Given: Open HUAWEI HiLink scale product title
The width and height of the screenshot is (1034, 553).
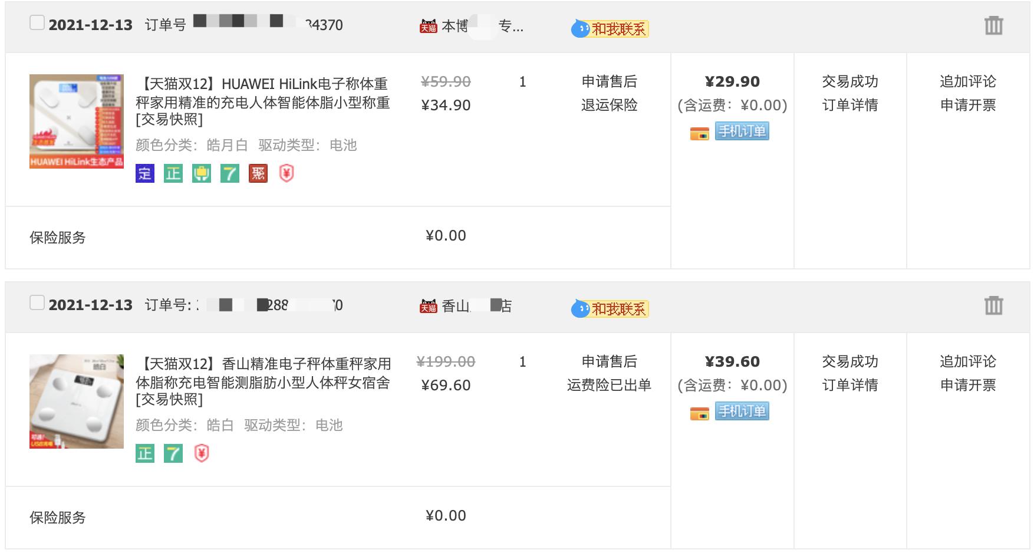Looking at the screenshot, I should [262, 93].
